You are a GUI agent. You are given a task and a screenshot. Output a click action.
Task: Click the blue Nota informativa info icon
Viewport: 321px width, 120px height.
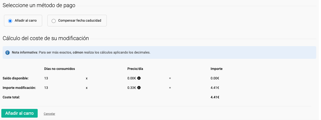click(7, 52)
